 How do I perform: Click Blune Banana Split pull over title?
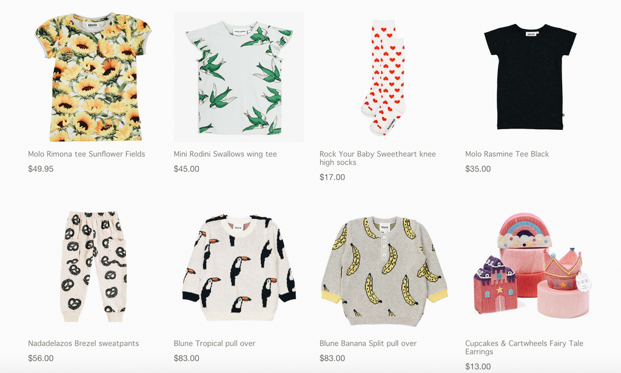coord(368,343)
